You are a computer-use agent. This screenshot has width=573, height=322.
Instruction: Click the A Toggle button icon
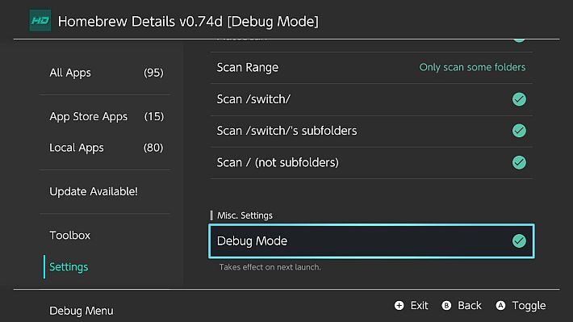coord(500,306)
